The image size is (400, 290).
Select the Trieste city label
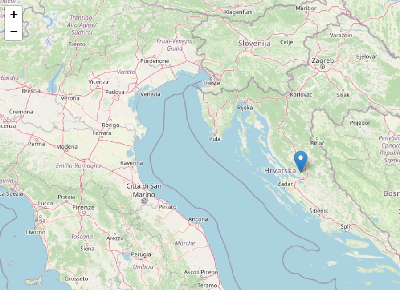(211, 83)
